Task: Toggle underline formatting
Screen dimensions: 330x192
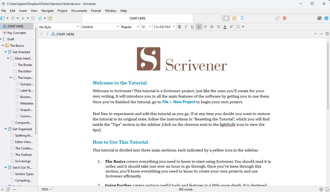Action: (192, 27)
